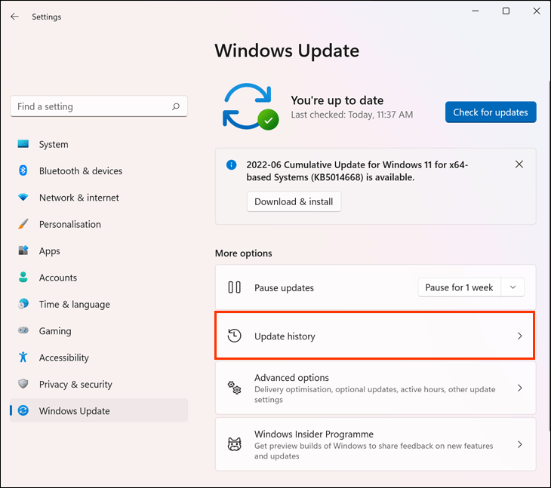Expand Windows Insider Programme chevron
Viewport: 551px width, 488px height.
tap(520, 444)
